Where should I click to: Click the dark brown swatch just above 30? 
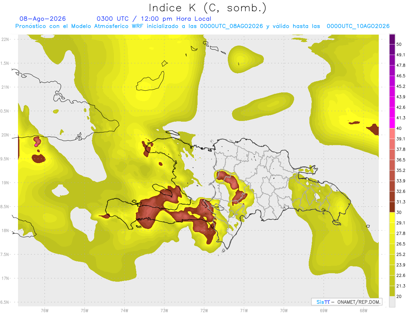(x=392, y=207)
